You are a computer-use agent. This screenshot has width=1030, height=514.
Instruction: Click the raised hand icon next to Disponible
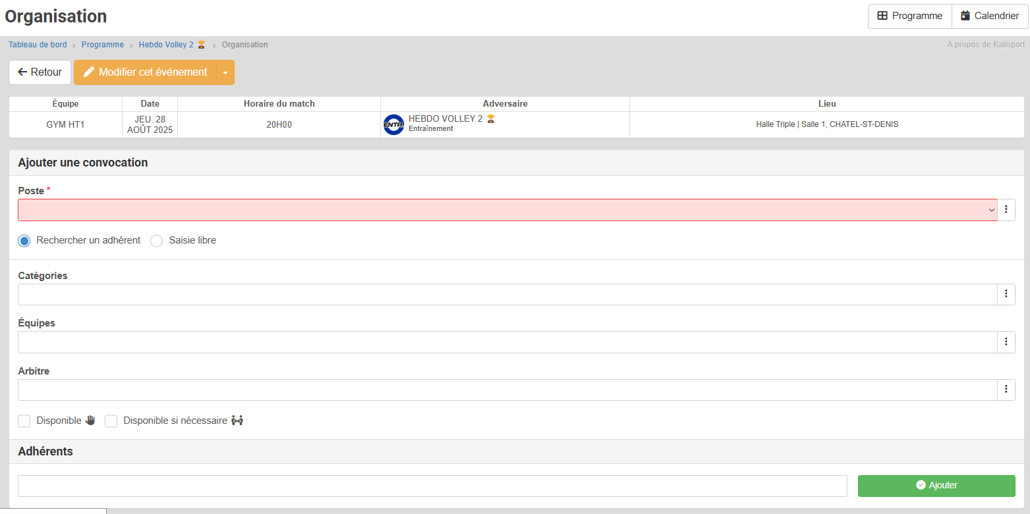pyautogui.click(x=90, y=421)
